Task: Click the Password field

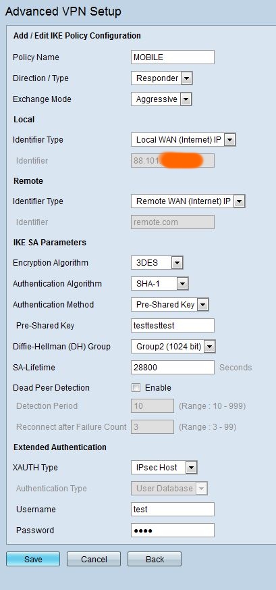Action: (x=173, y=530)
